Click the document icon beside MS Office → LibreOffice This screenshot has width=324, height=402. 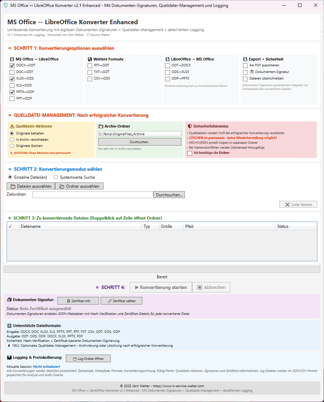point(12,59)
